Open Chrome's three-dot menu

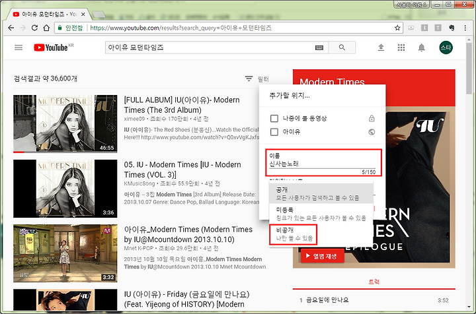pos(465,28)
